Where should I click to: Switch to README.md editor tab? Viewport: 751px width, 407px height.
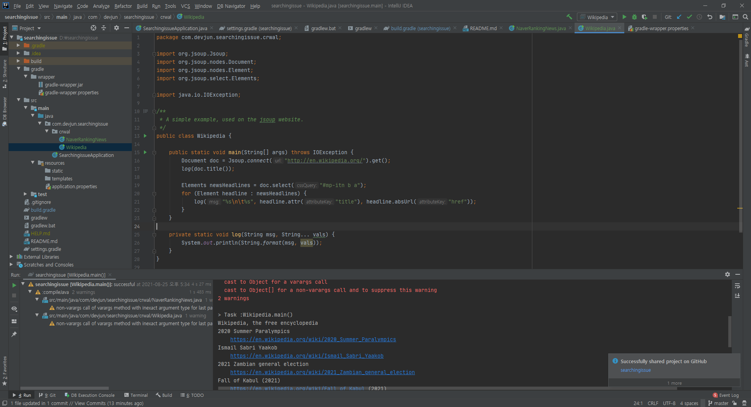pos(483,28)
